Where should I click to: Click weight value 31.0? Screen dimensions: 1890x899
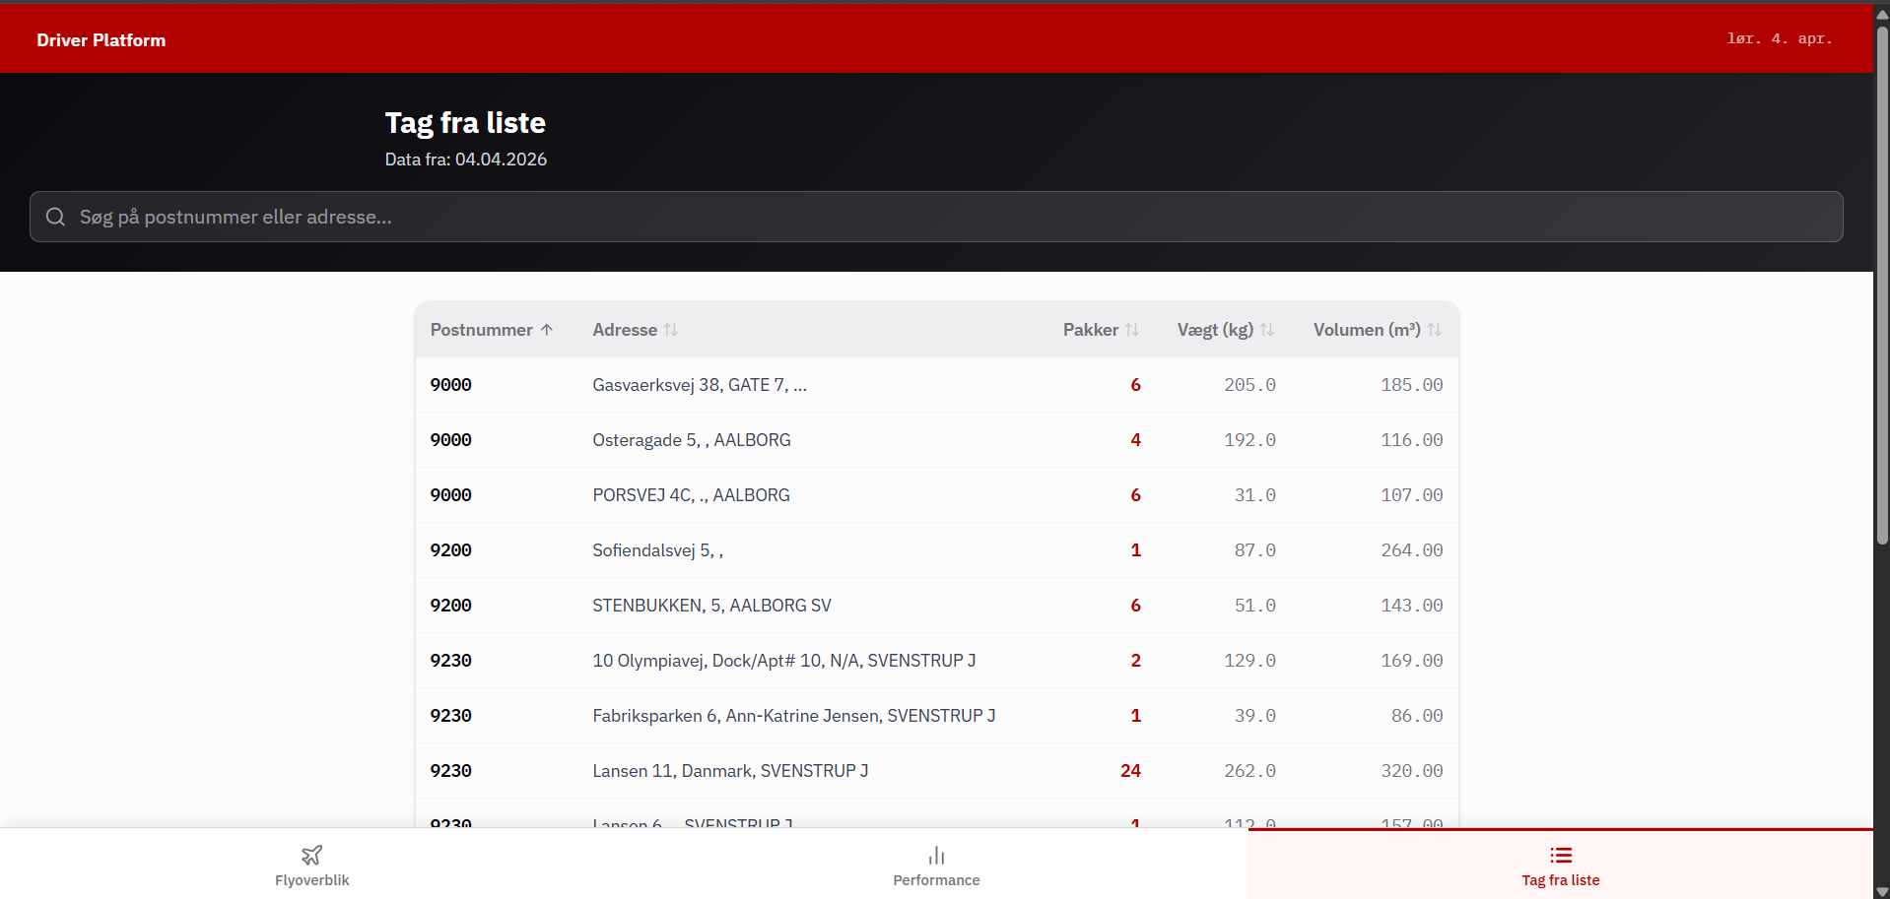point(1255,495)
